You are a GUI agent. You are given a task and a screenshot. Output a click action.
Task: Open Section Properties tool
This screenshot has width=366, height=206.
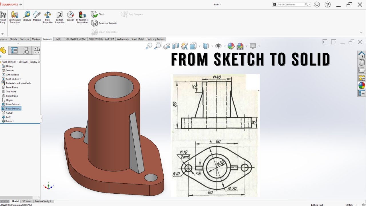click(x=59, y=17)
